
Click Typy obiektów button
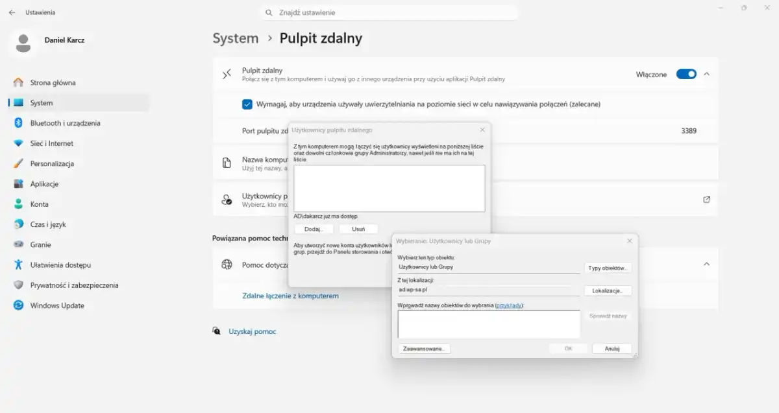[x=608, y=268]
